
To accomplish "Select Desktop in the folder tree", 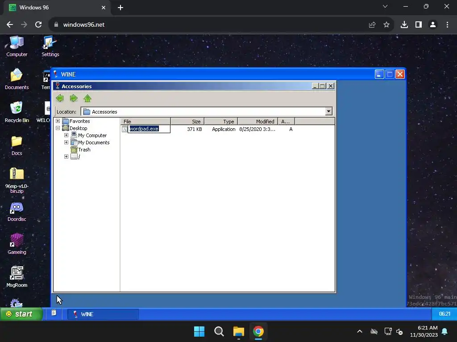I will click(78, 128).
